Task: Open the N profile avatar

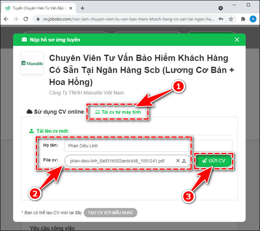Action: tap(253, 19)
